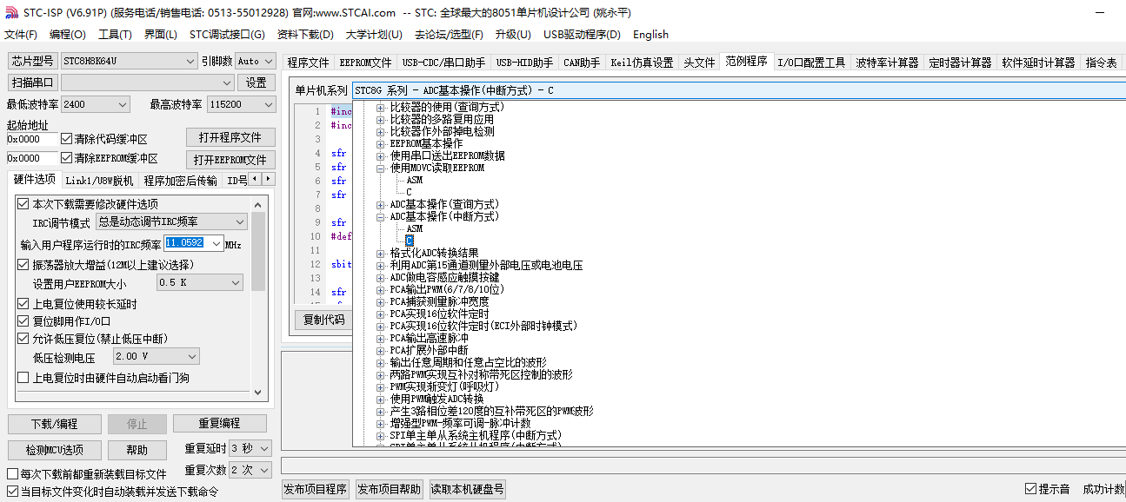The image size is (1126, 502).
Task: Click the 打开程序文件 button
Action: pos(230,137)
